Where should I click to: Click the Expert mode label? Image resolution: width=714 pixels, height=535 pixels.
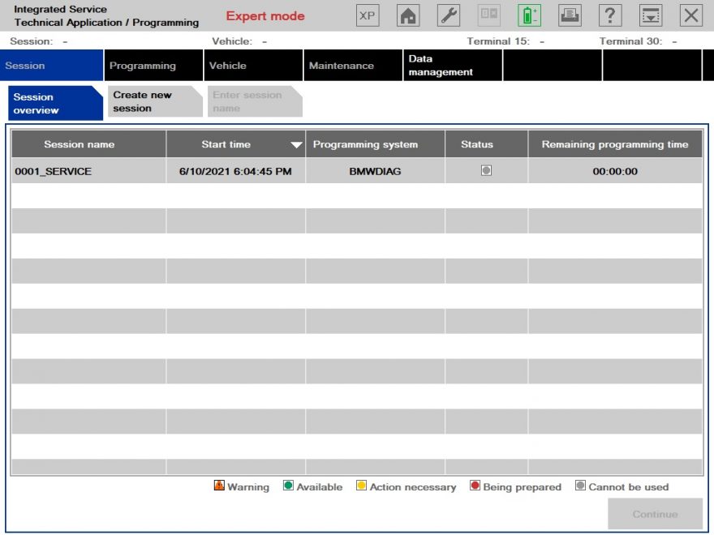(x=265, y=15)
